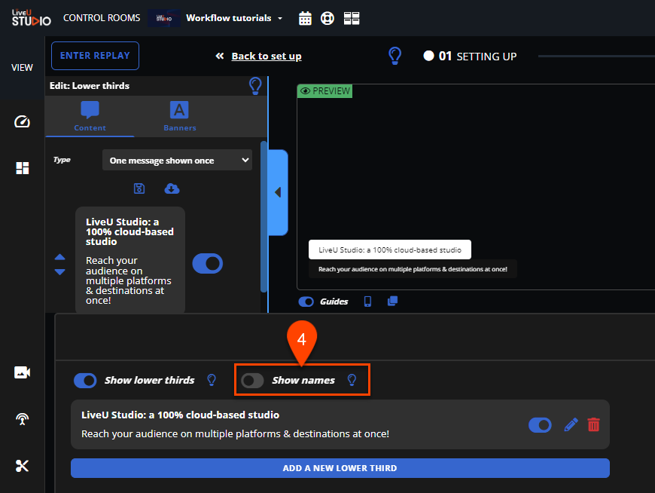The width and height of the screenshot is (655, 493).
Task: Open the multiview grid layout icon
Action: pos(352,18)
